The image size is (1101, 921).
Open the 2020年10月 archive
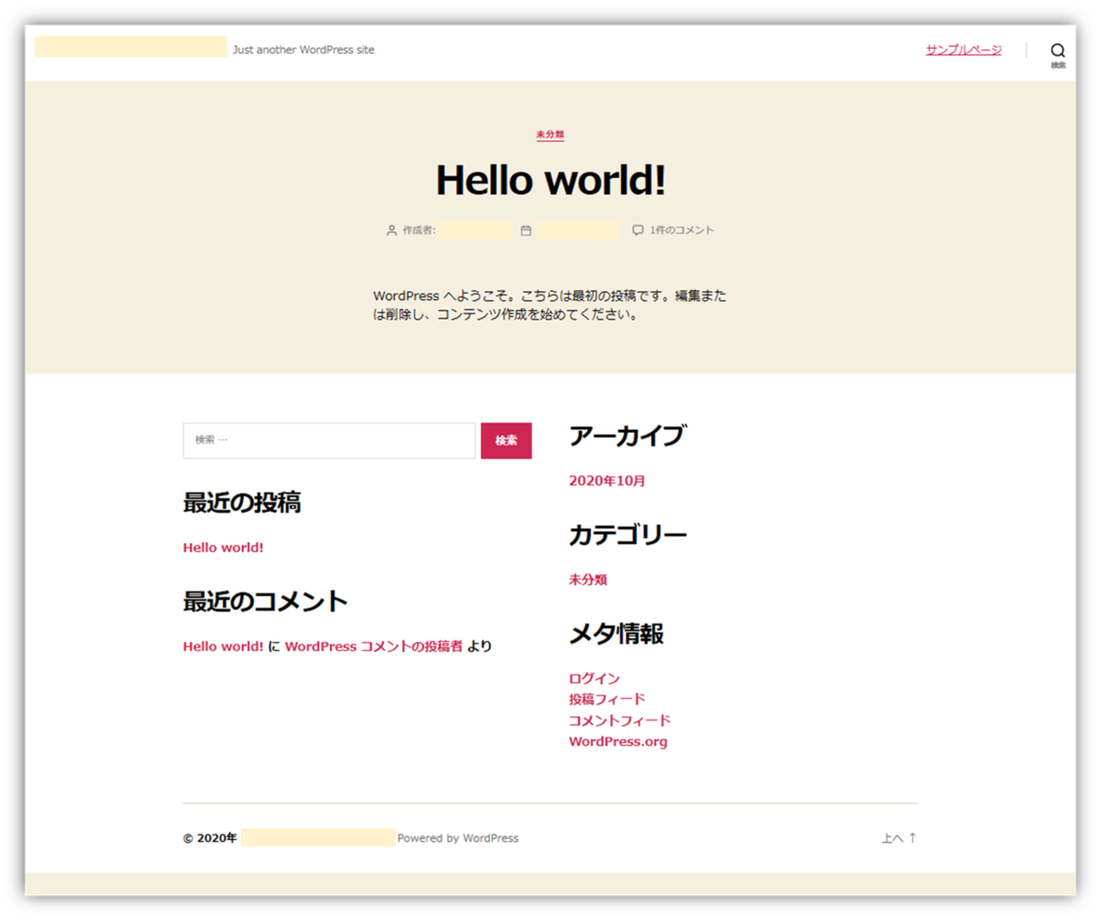606,480
